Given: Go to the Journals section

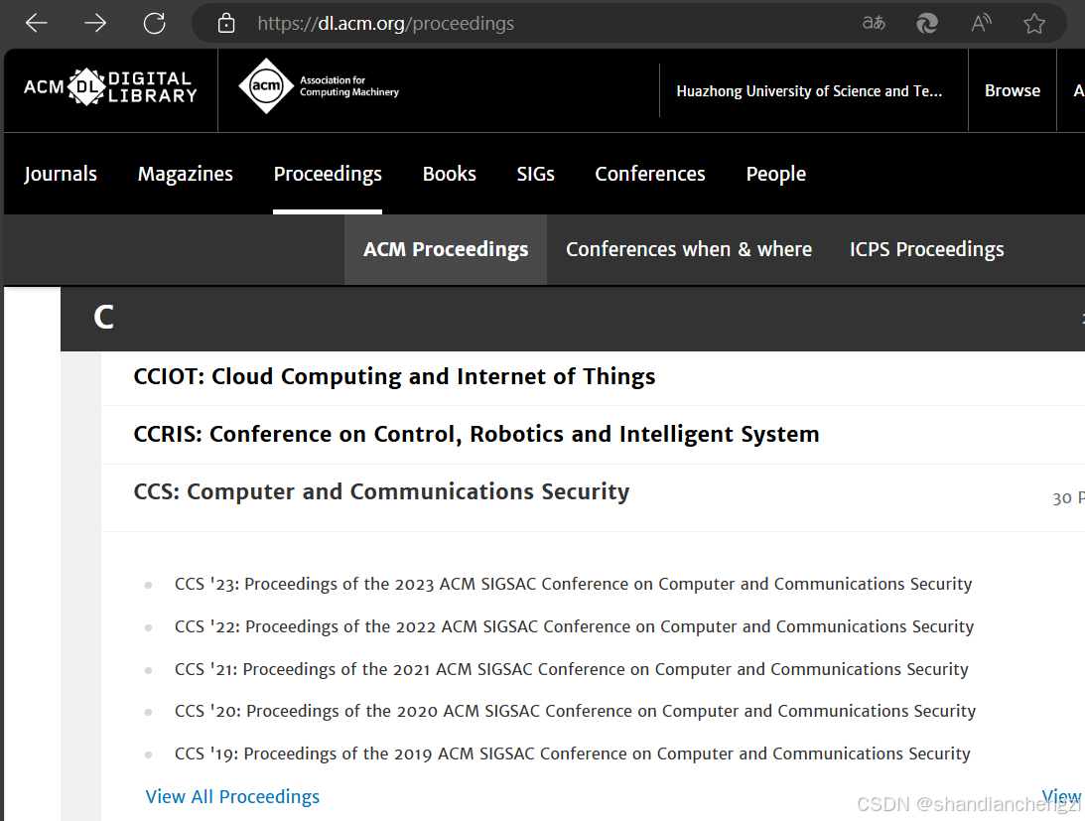Looking at the screenshot, I should (61, 174).
